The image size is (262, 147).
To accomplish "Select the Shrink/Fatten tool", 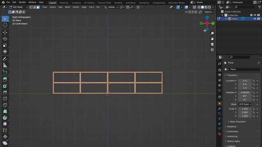I will pos(5,137).
